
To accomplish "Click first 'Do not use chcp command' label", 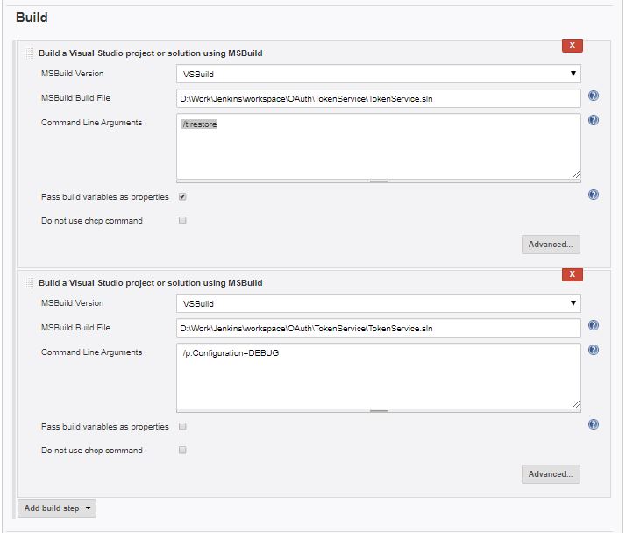I will pos(92,220).
